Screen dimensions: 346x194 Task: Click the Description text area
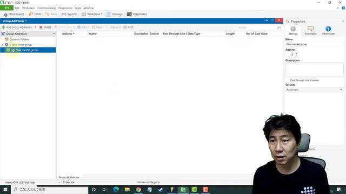(x=314, y=70)
